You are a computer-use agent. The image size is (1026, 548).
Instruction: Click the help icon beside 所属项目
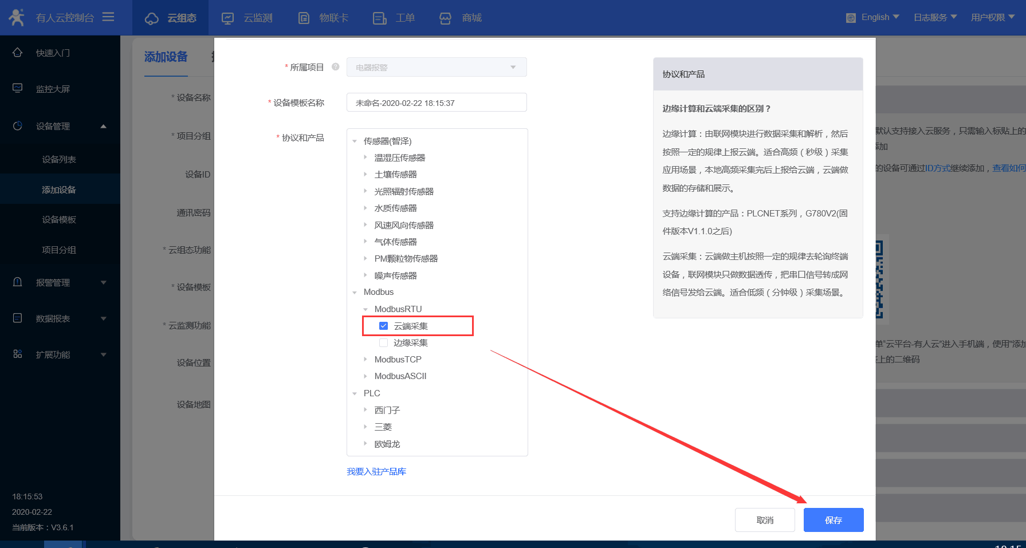(x=336, y=67)
